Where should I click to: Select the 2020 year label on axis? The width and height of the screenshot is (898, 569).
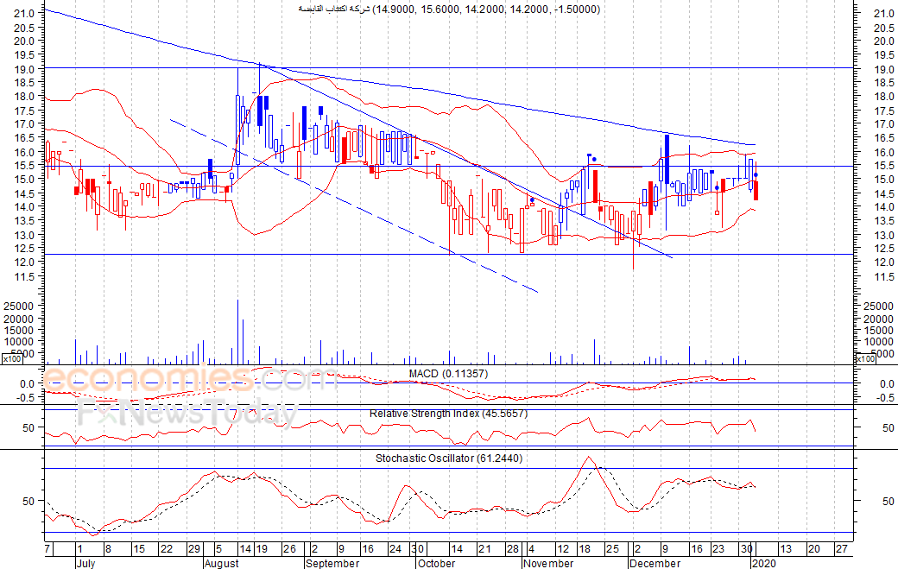764,563
